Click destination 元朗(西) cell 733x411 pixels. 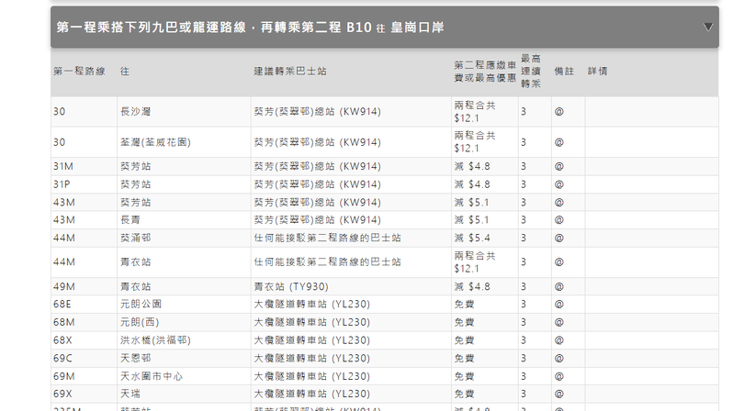coord(140,322)
